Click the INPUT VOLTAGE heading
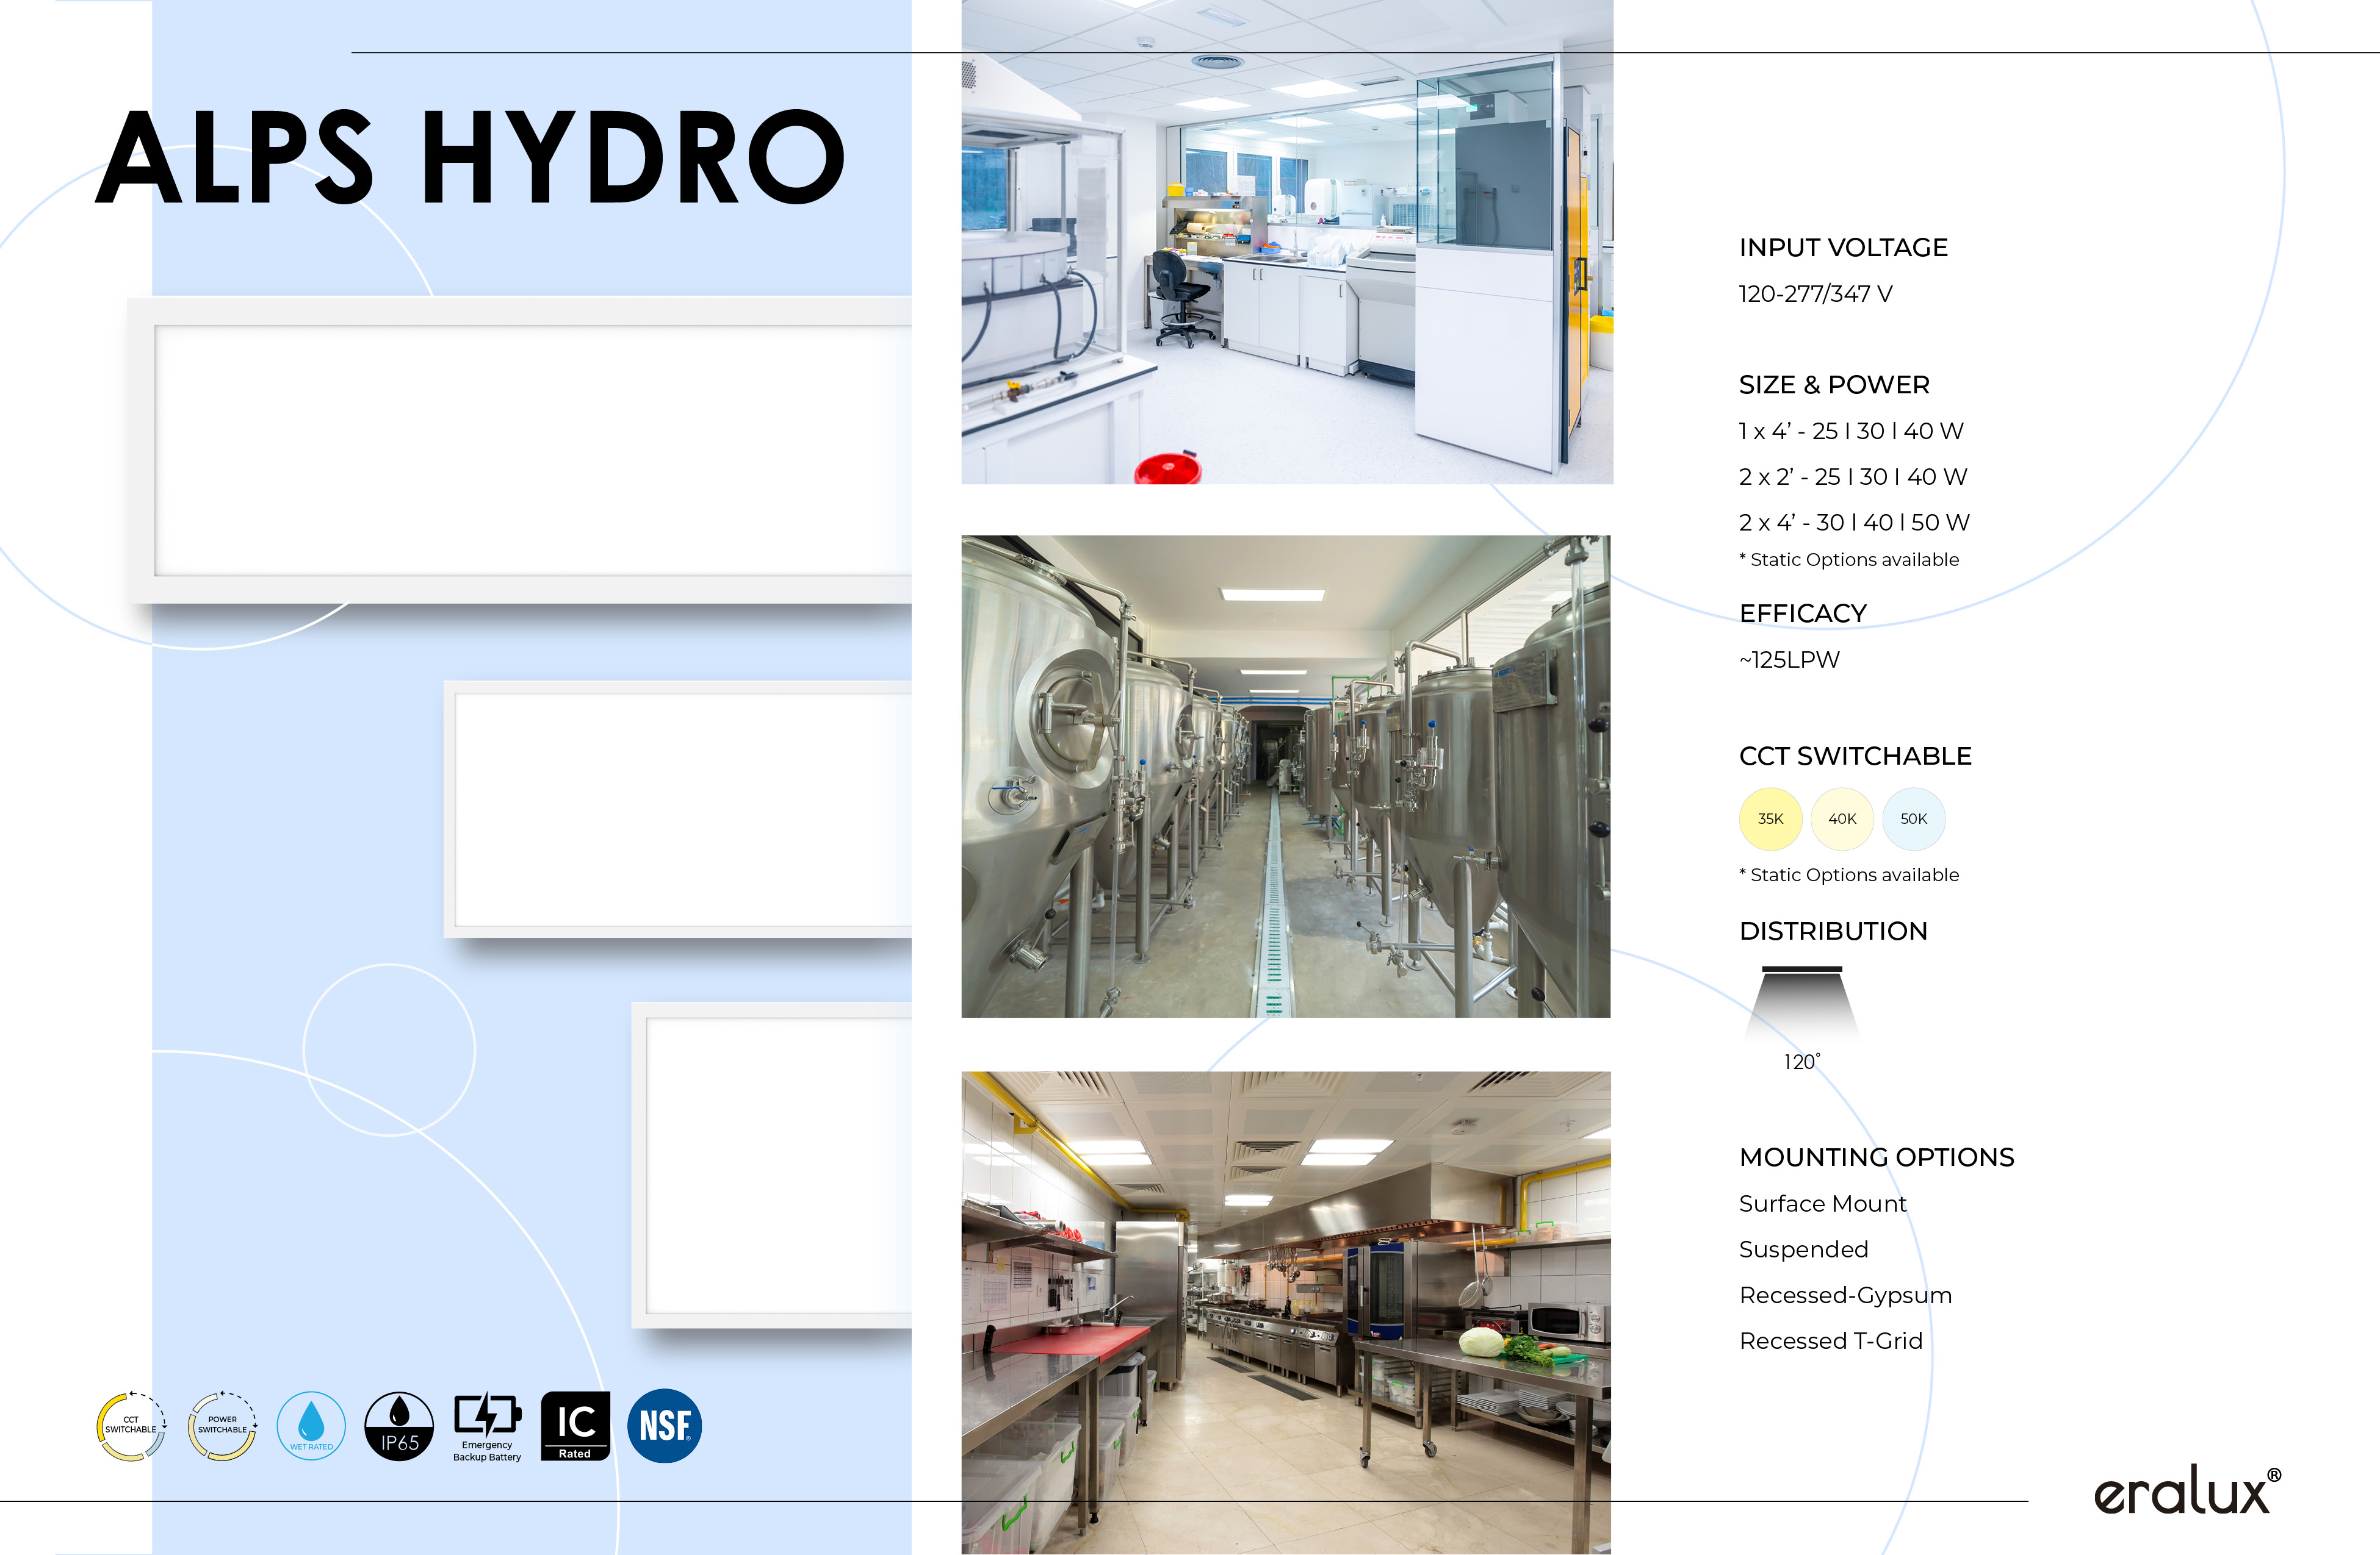This screenshot has height=1555, width=2380. point(1843,248)
